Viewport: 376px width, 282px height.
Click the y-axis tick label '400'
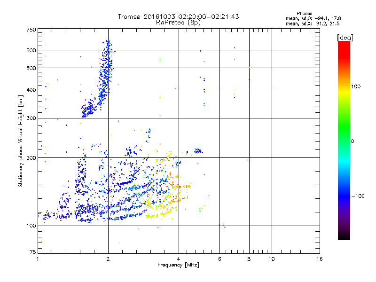tap(31, 90)
